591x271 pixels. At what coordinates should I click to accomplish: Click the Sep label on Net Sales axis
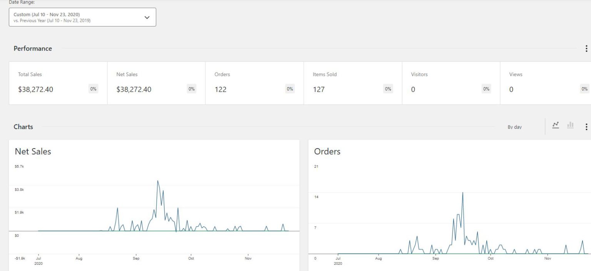[x=136, y=258]
